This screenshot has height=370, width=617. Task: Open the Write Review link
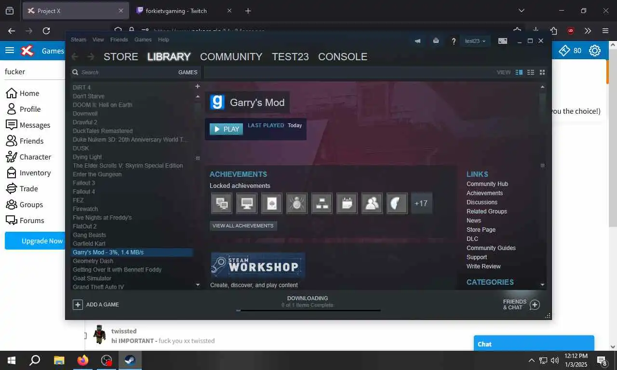tap(483, 266)
